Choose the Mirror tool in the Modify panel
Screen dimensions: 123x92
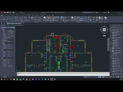click(21, 19)
